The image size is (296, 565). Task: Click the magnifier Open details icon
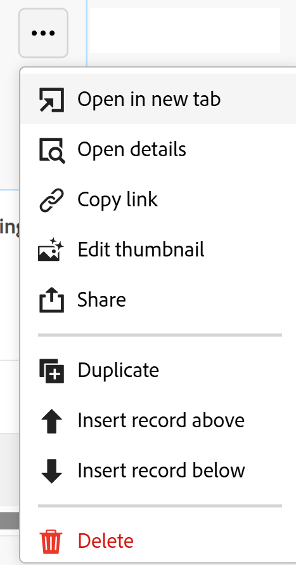51,150
